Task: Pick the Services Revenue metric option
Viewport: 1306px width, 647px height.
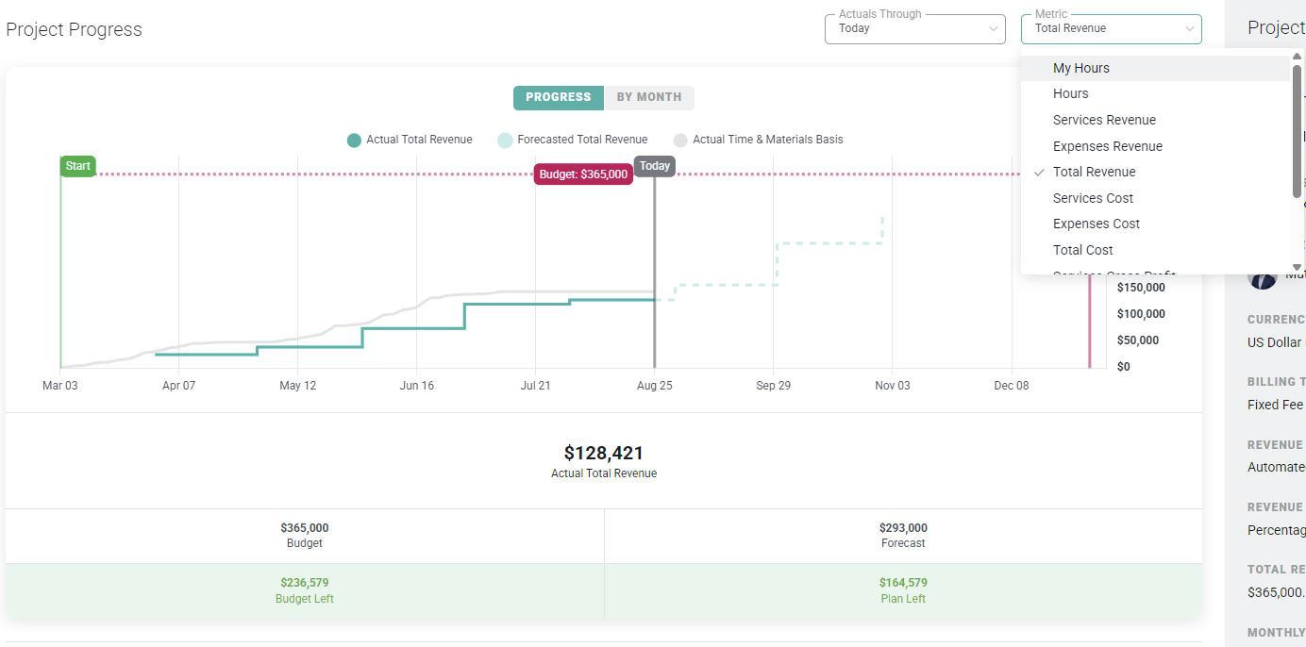Action: 1104,120
